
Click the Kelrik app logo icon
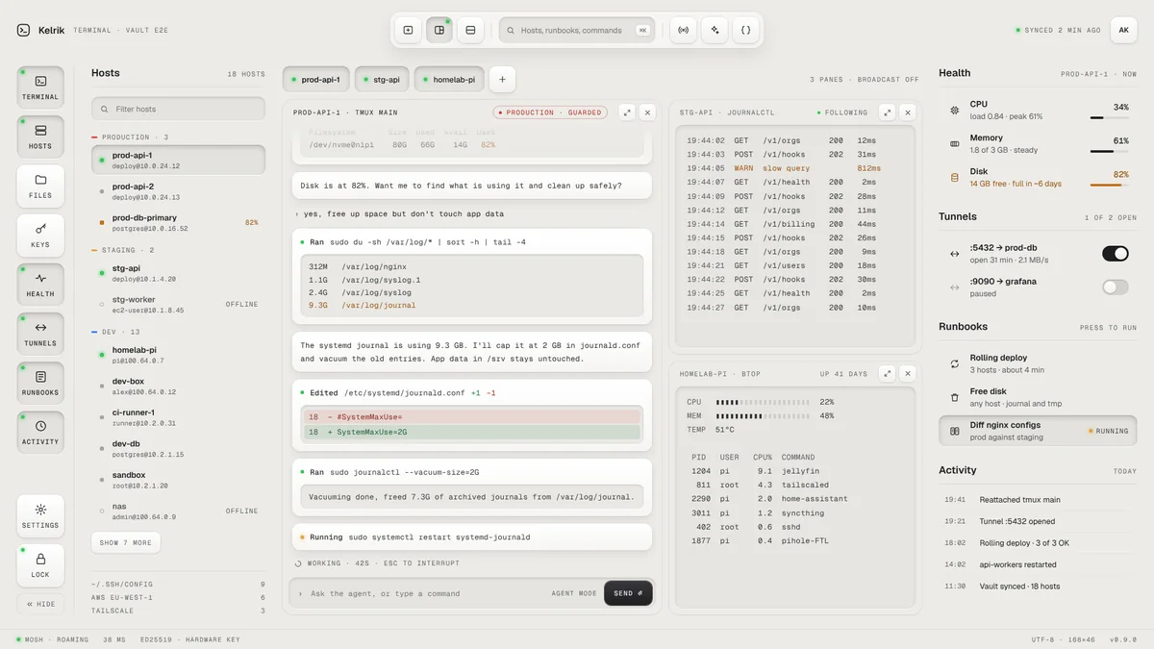coord(23,30)
